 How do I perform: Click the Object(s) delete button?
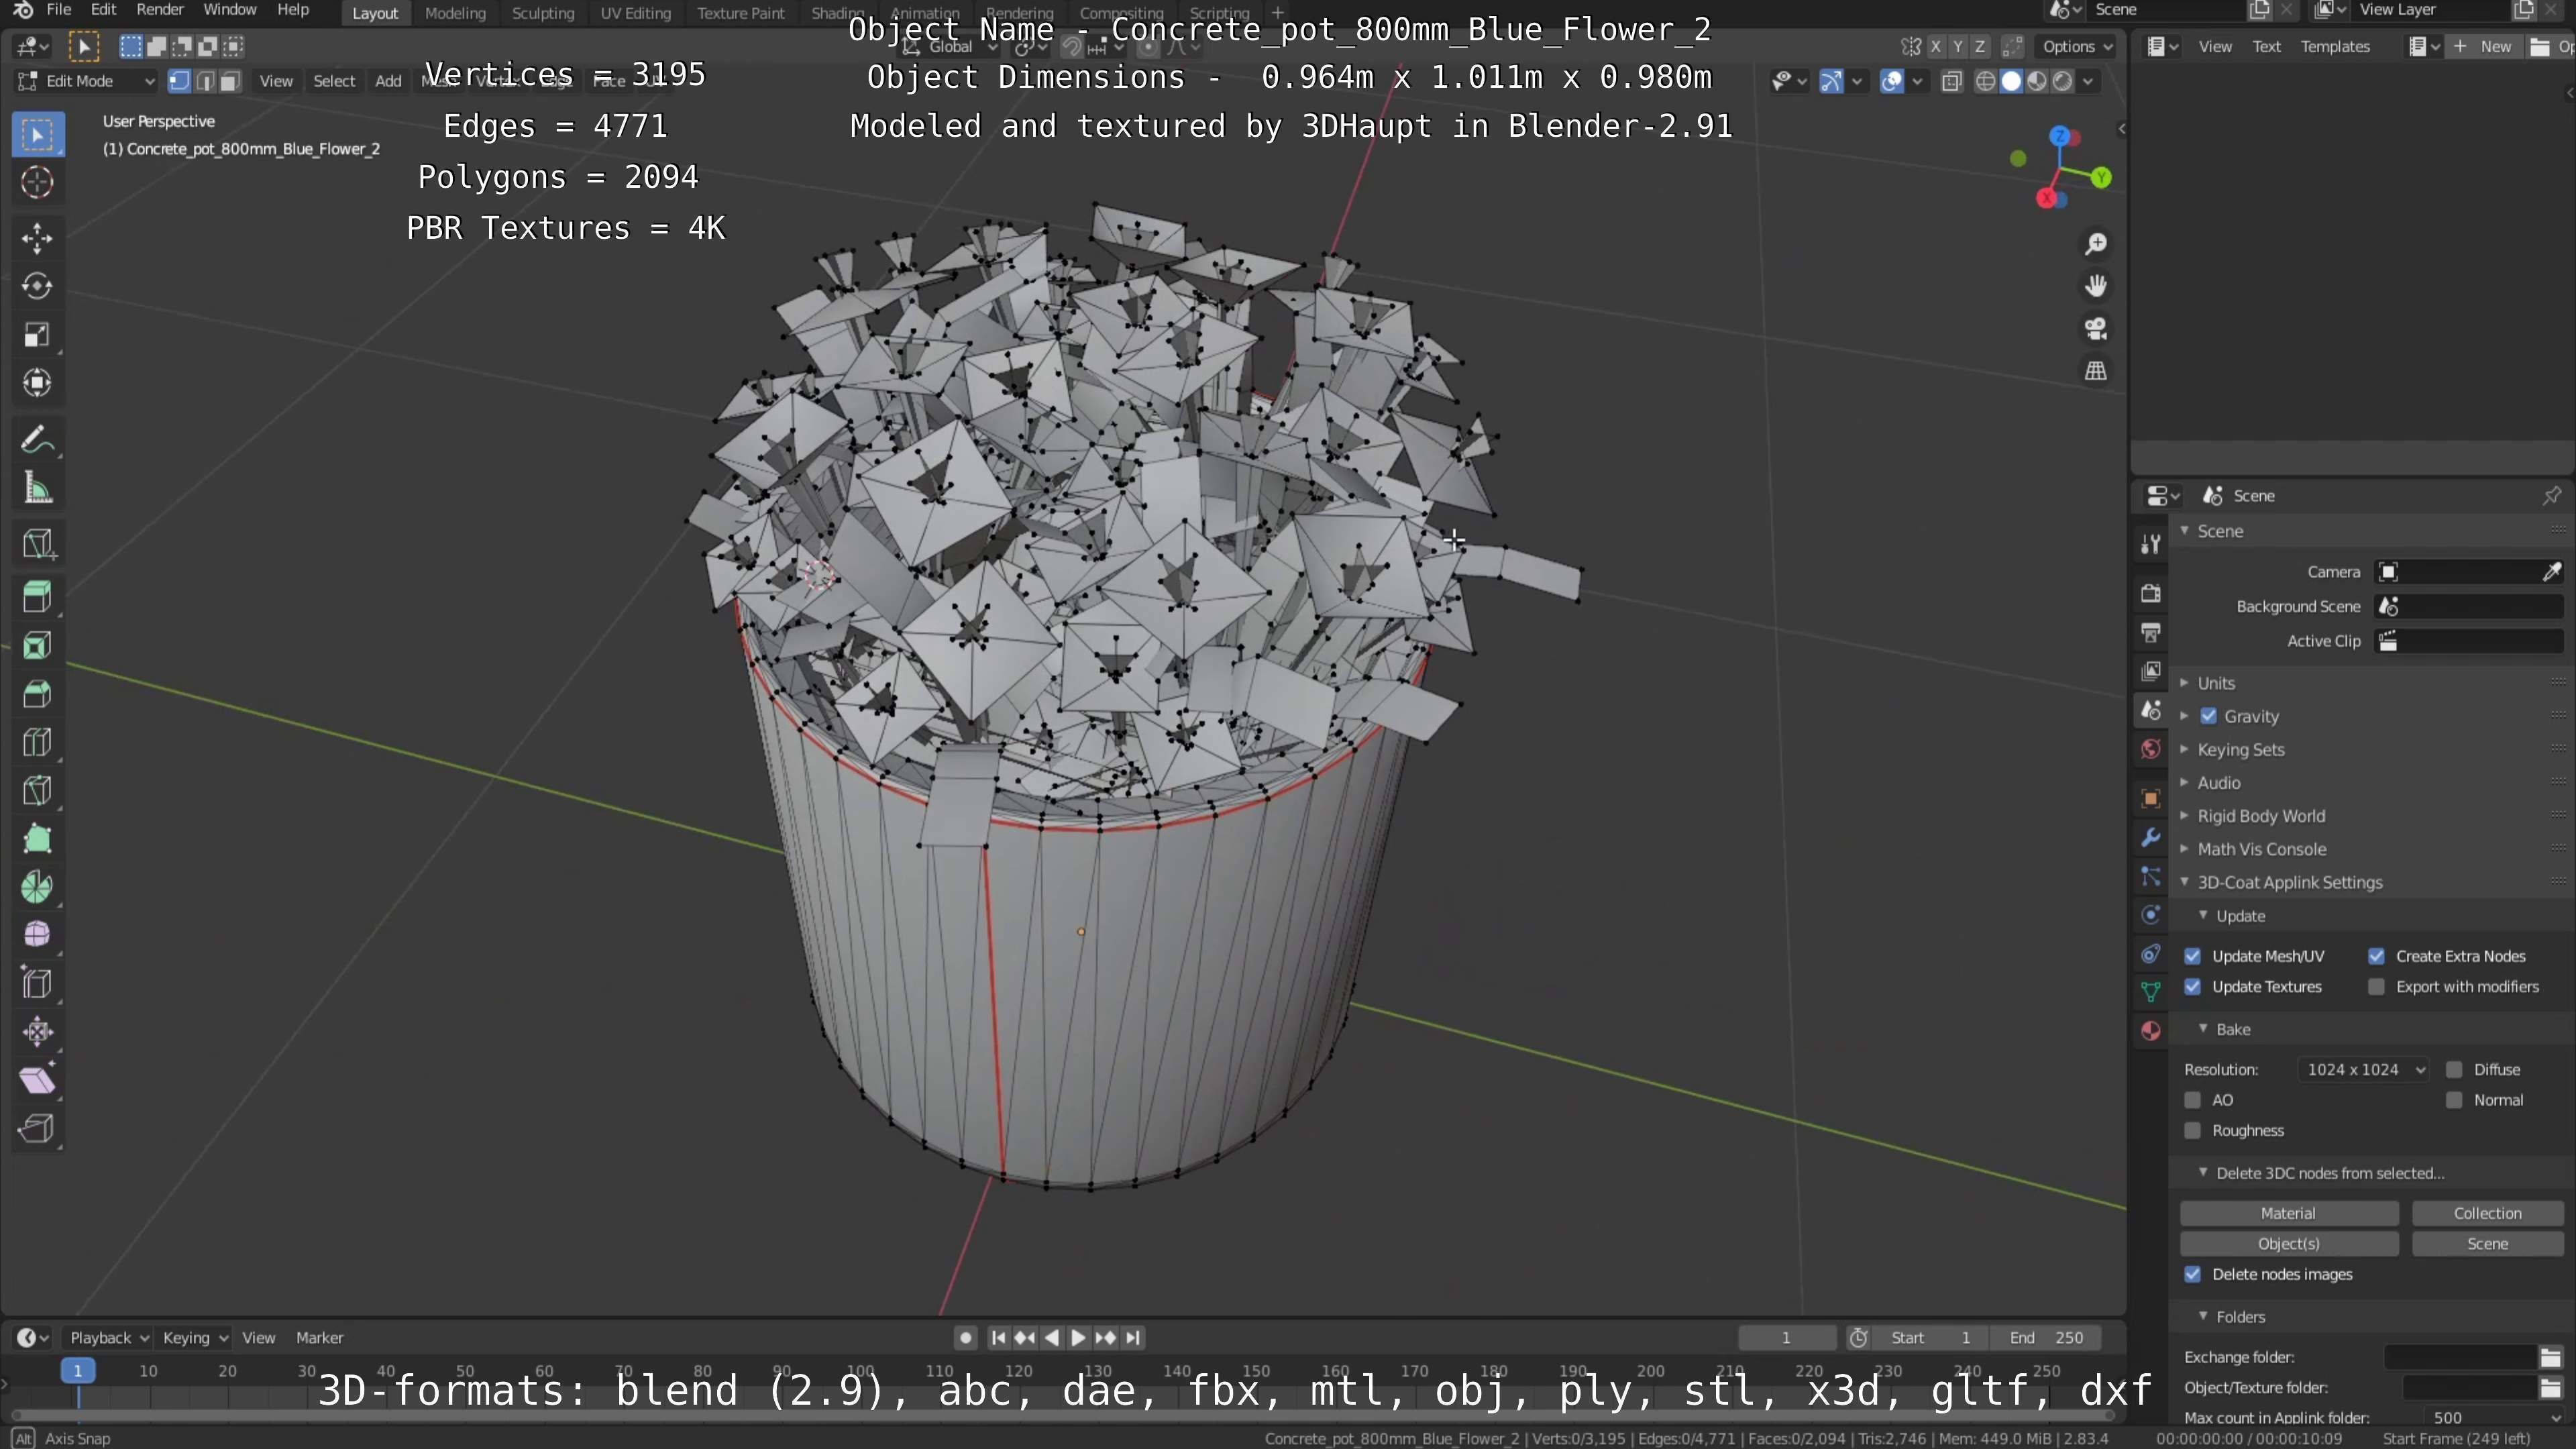click(x=2288, y=1244)
